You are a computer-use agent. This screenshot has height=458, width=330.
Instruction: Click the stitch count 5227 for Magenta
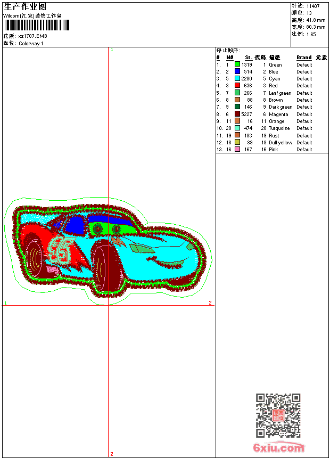246,114
